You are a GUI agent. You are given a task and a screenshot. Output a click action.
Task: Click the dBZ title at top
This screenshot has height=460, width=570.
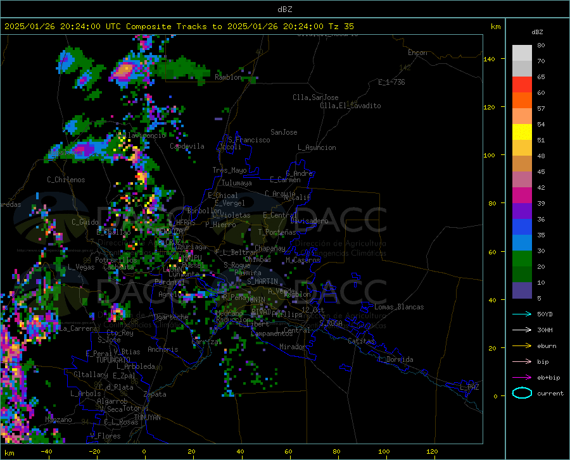(x=284, y=9)
